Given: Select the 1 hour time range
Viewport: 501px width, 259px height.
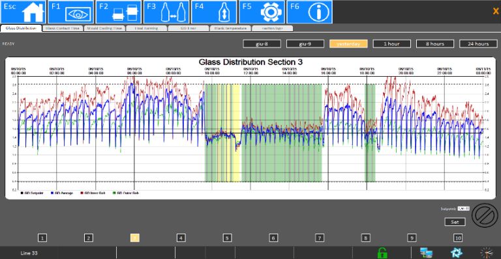Looking at the screenshot, I should [x=391, y=44].
